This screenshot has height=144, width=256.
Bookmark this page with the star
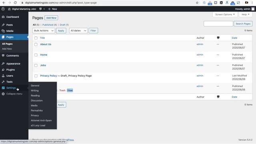pos(197,3)
